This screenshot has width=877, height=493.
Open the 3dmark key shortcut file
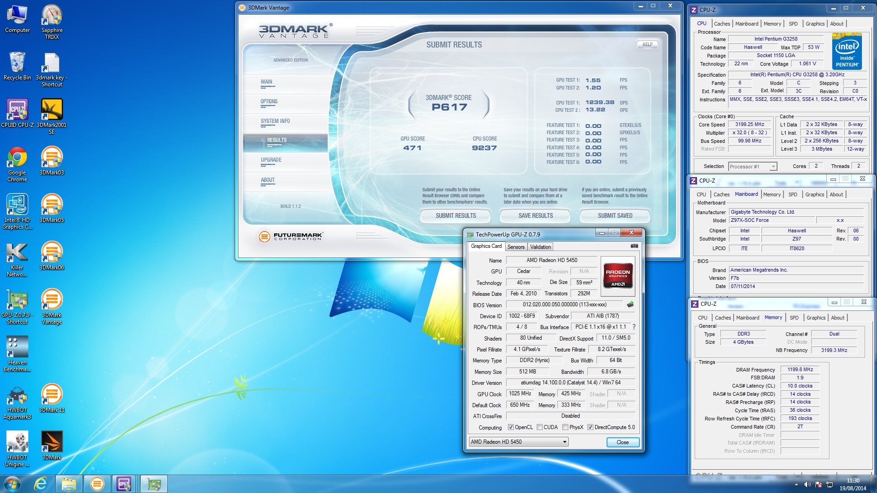(52, 69)
